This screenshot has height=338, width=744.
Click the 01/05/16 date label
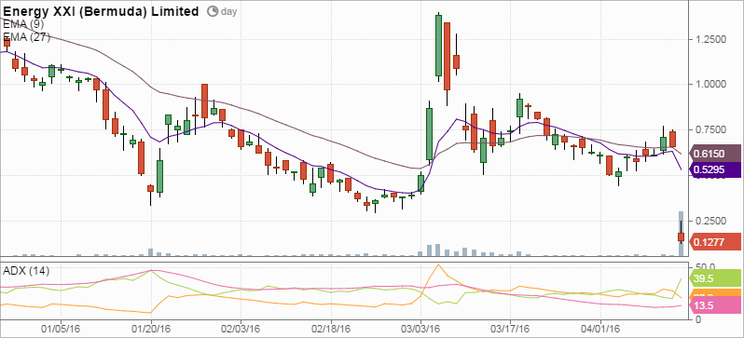[x=61, y=329]
